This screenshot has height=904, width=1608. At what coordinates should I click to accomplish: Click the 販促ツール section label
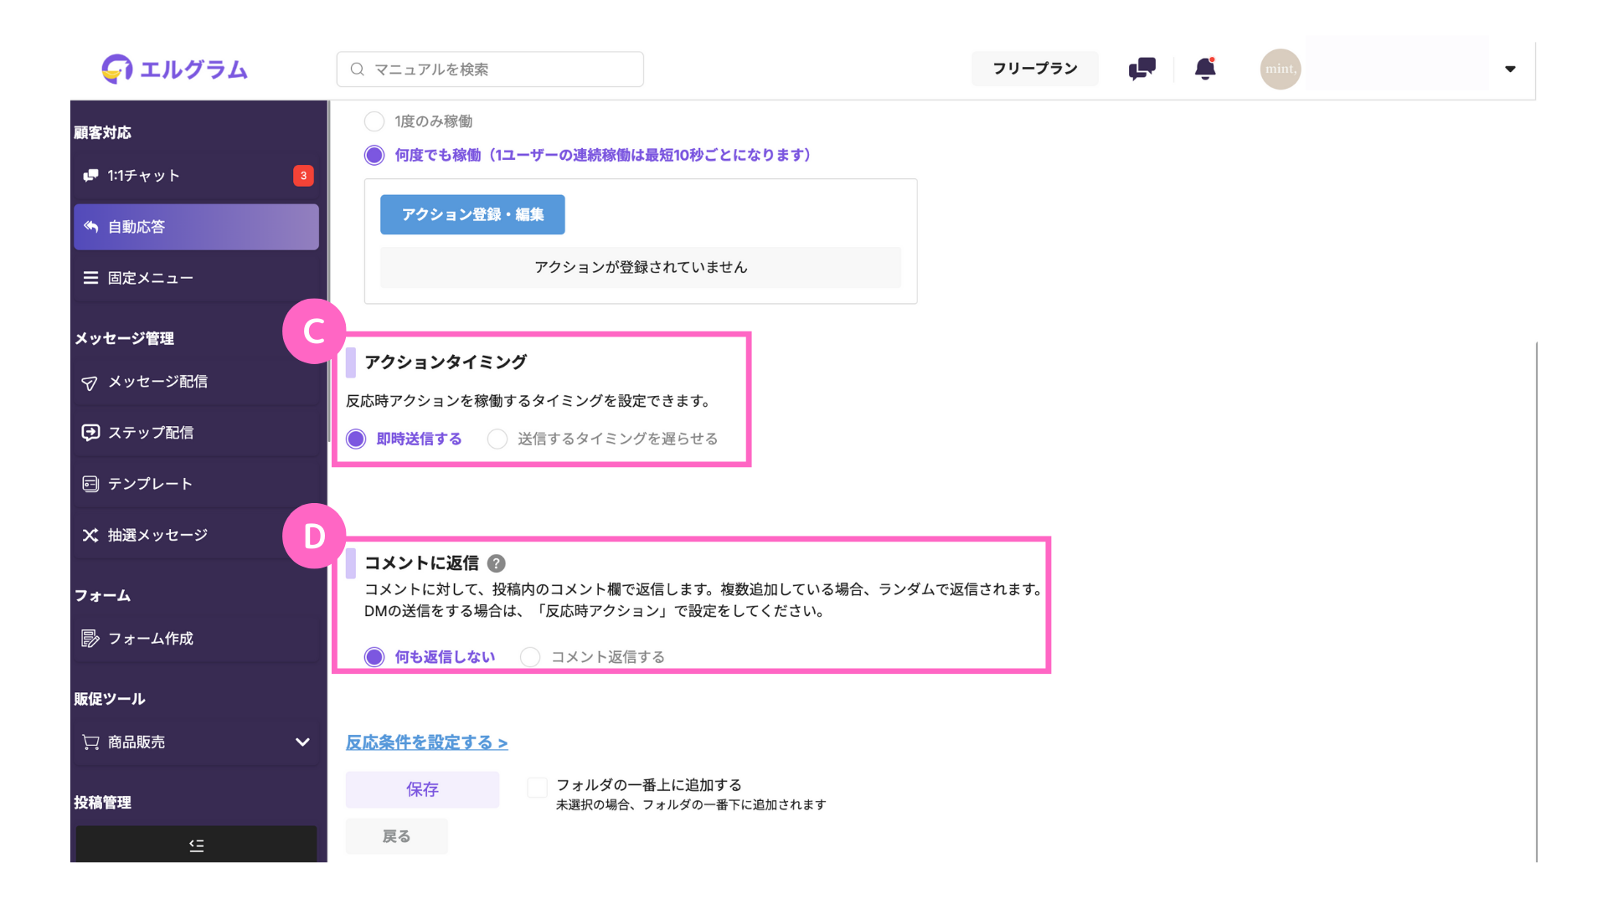(110, 699)
